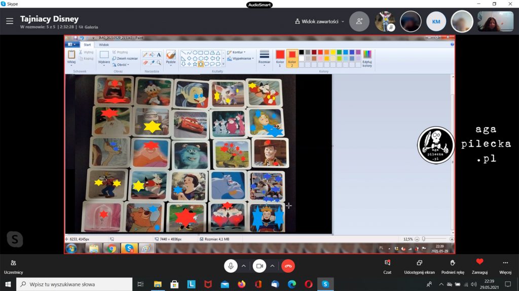Click the floating Skype S bubble icon
The image size is (519, 291).
tap(15, 239)
